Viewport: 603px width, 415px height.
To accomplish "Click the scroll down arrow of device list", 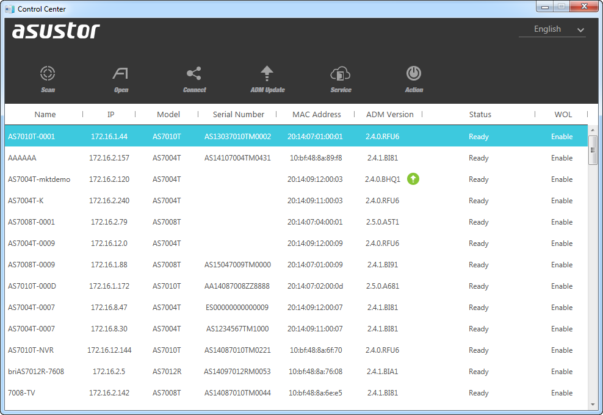I will click(x=593, y=404).
